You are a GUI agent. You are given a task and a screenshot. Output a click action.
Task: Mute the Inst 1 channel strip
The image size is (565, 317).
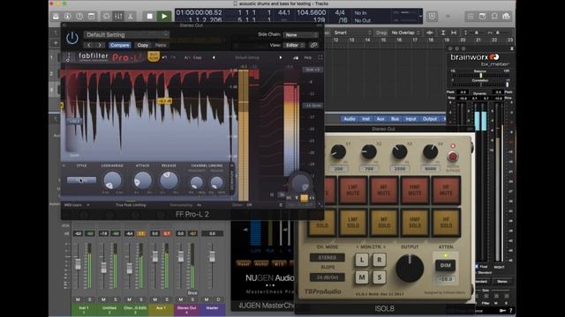79,299
